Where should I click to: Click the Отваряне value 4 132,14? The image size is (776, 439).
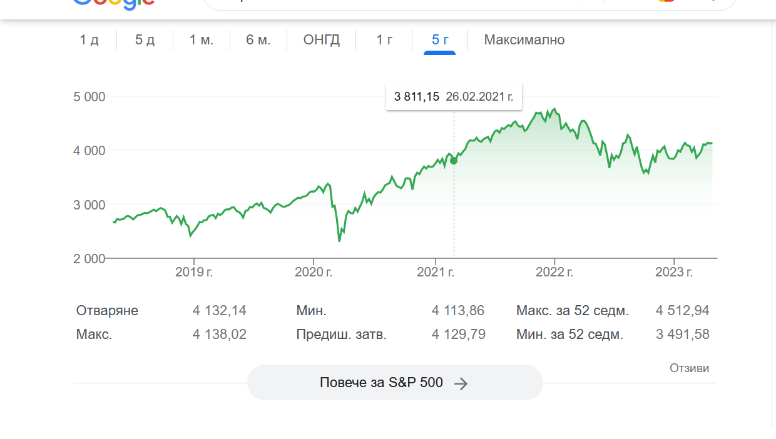tap(219, 311)
